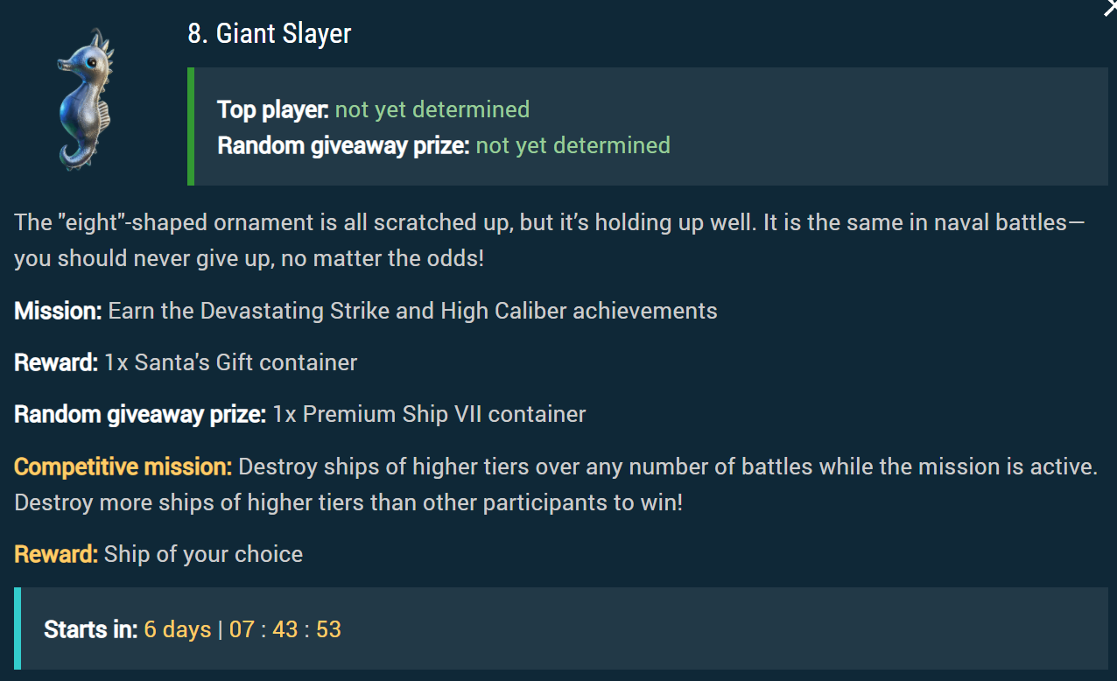The image size is (1117, 681).
Task: Click the seahorse ornament image
Action: (86, 100)
